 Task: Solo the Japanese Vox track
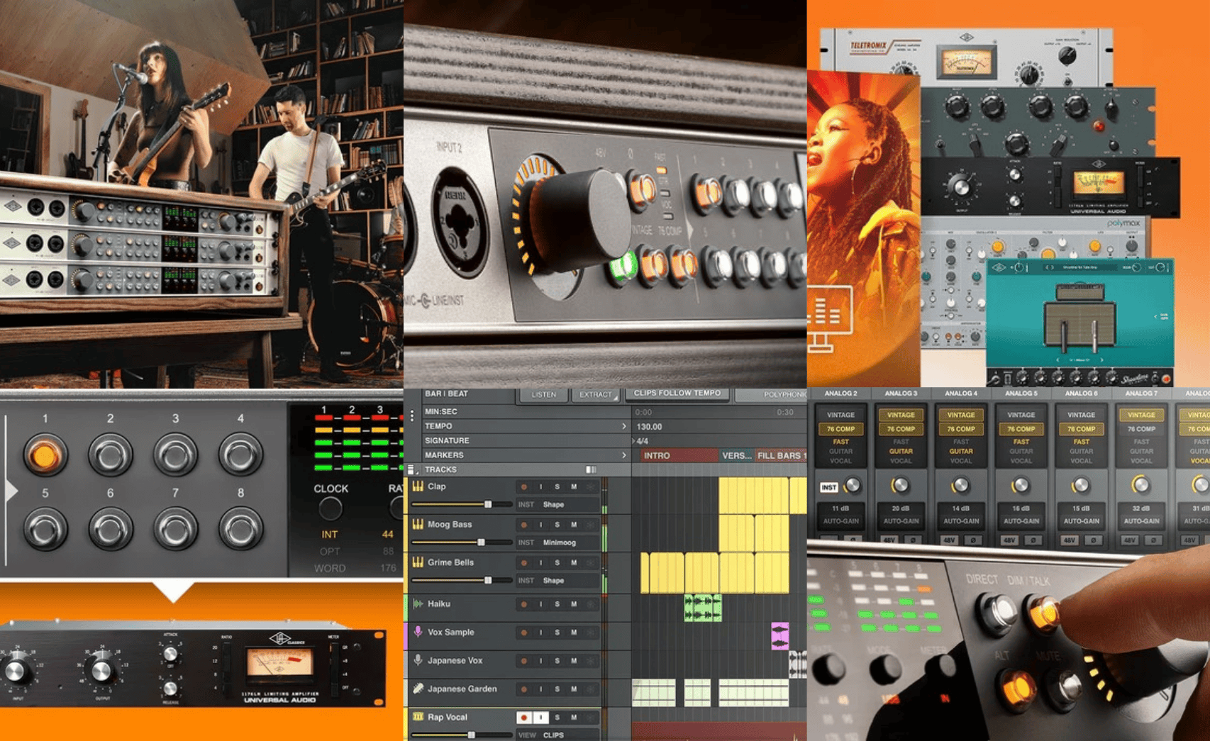pos(557,661)
